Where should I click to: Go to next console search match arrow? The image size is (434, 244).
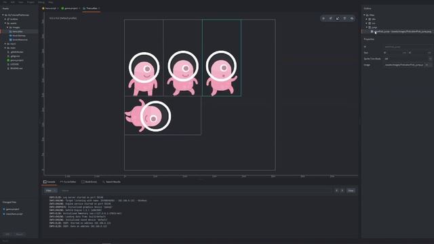tap(342, 190)
